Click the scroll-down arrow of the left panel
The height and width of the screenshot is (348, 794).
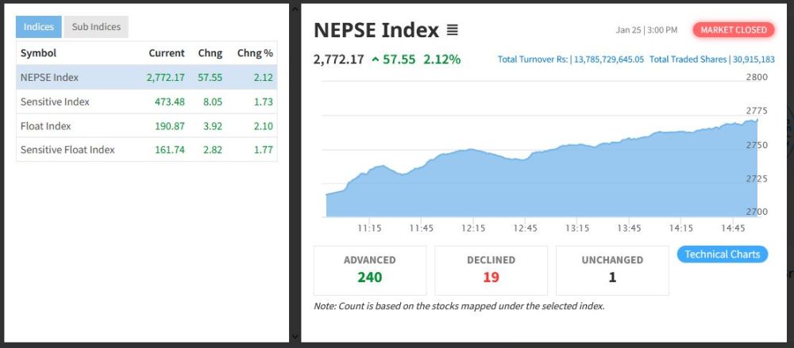click(295, 337)
